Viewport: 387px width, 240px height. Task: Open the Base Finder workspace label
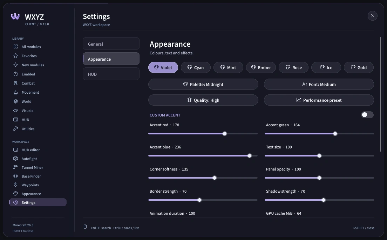(31, 176)
